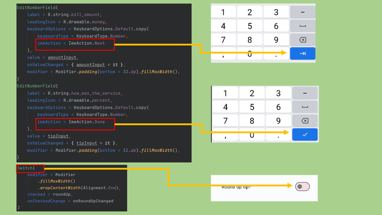Click the code line 'imeAction = ImeAction.Next'

click(x=71, y=43)
